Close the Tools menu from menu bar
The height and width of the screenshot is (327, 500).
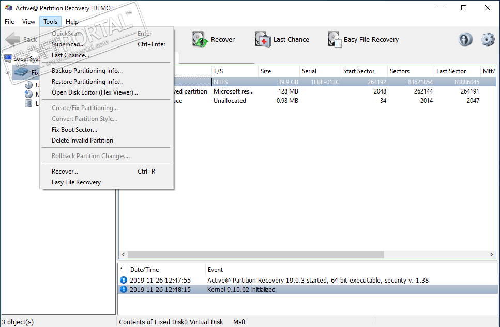(x=50, y=21)
